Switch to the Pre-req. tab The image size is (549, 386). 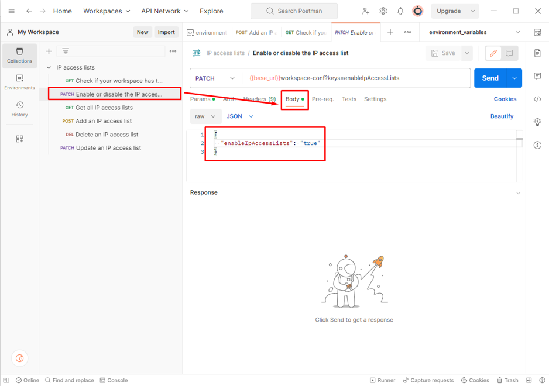coord(322,99)
